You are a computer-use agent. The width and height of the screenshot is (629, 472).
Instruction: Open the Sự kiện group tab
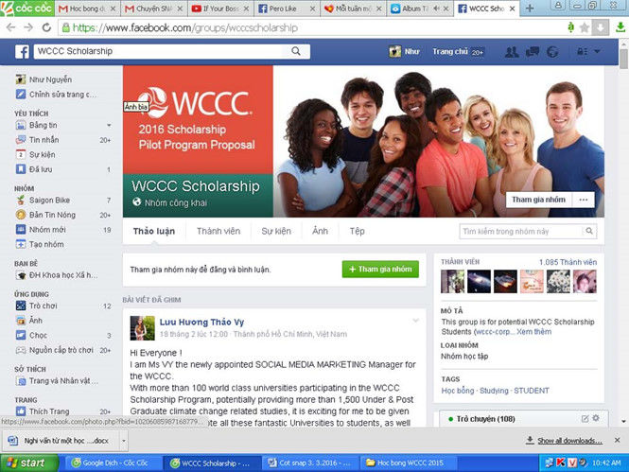(276, 231)
